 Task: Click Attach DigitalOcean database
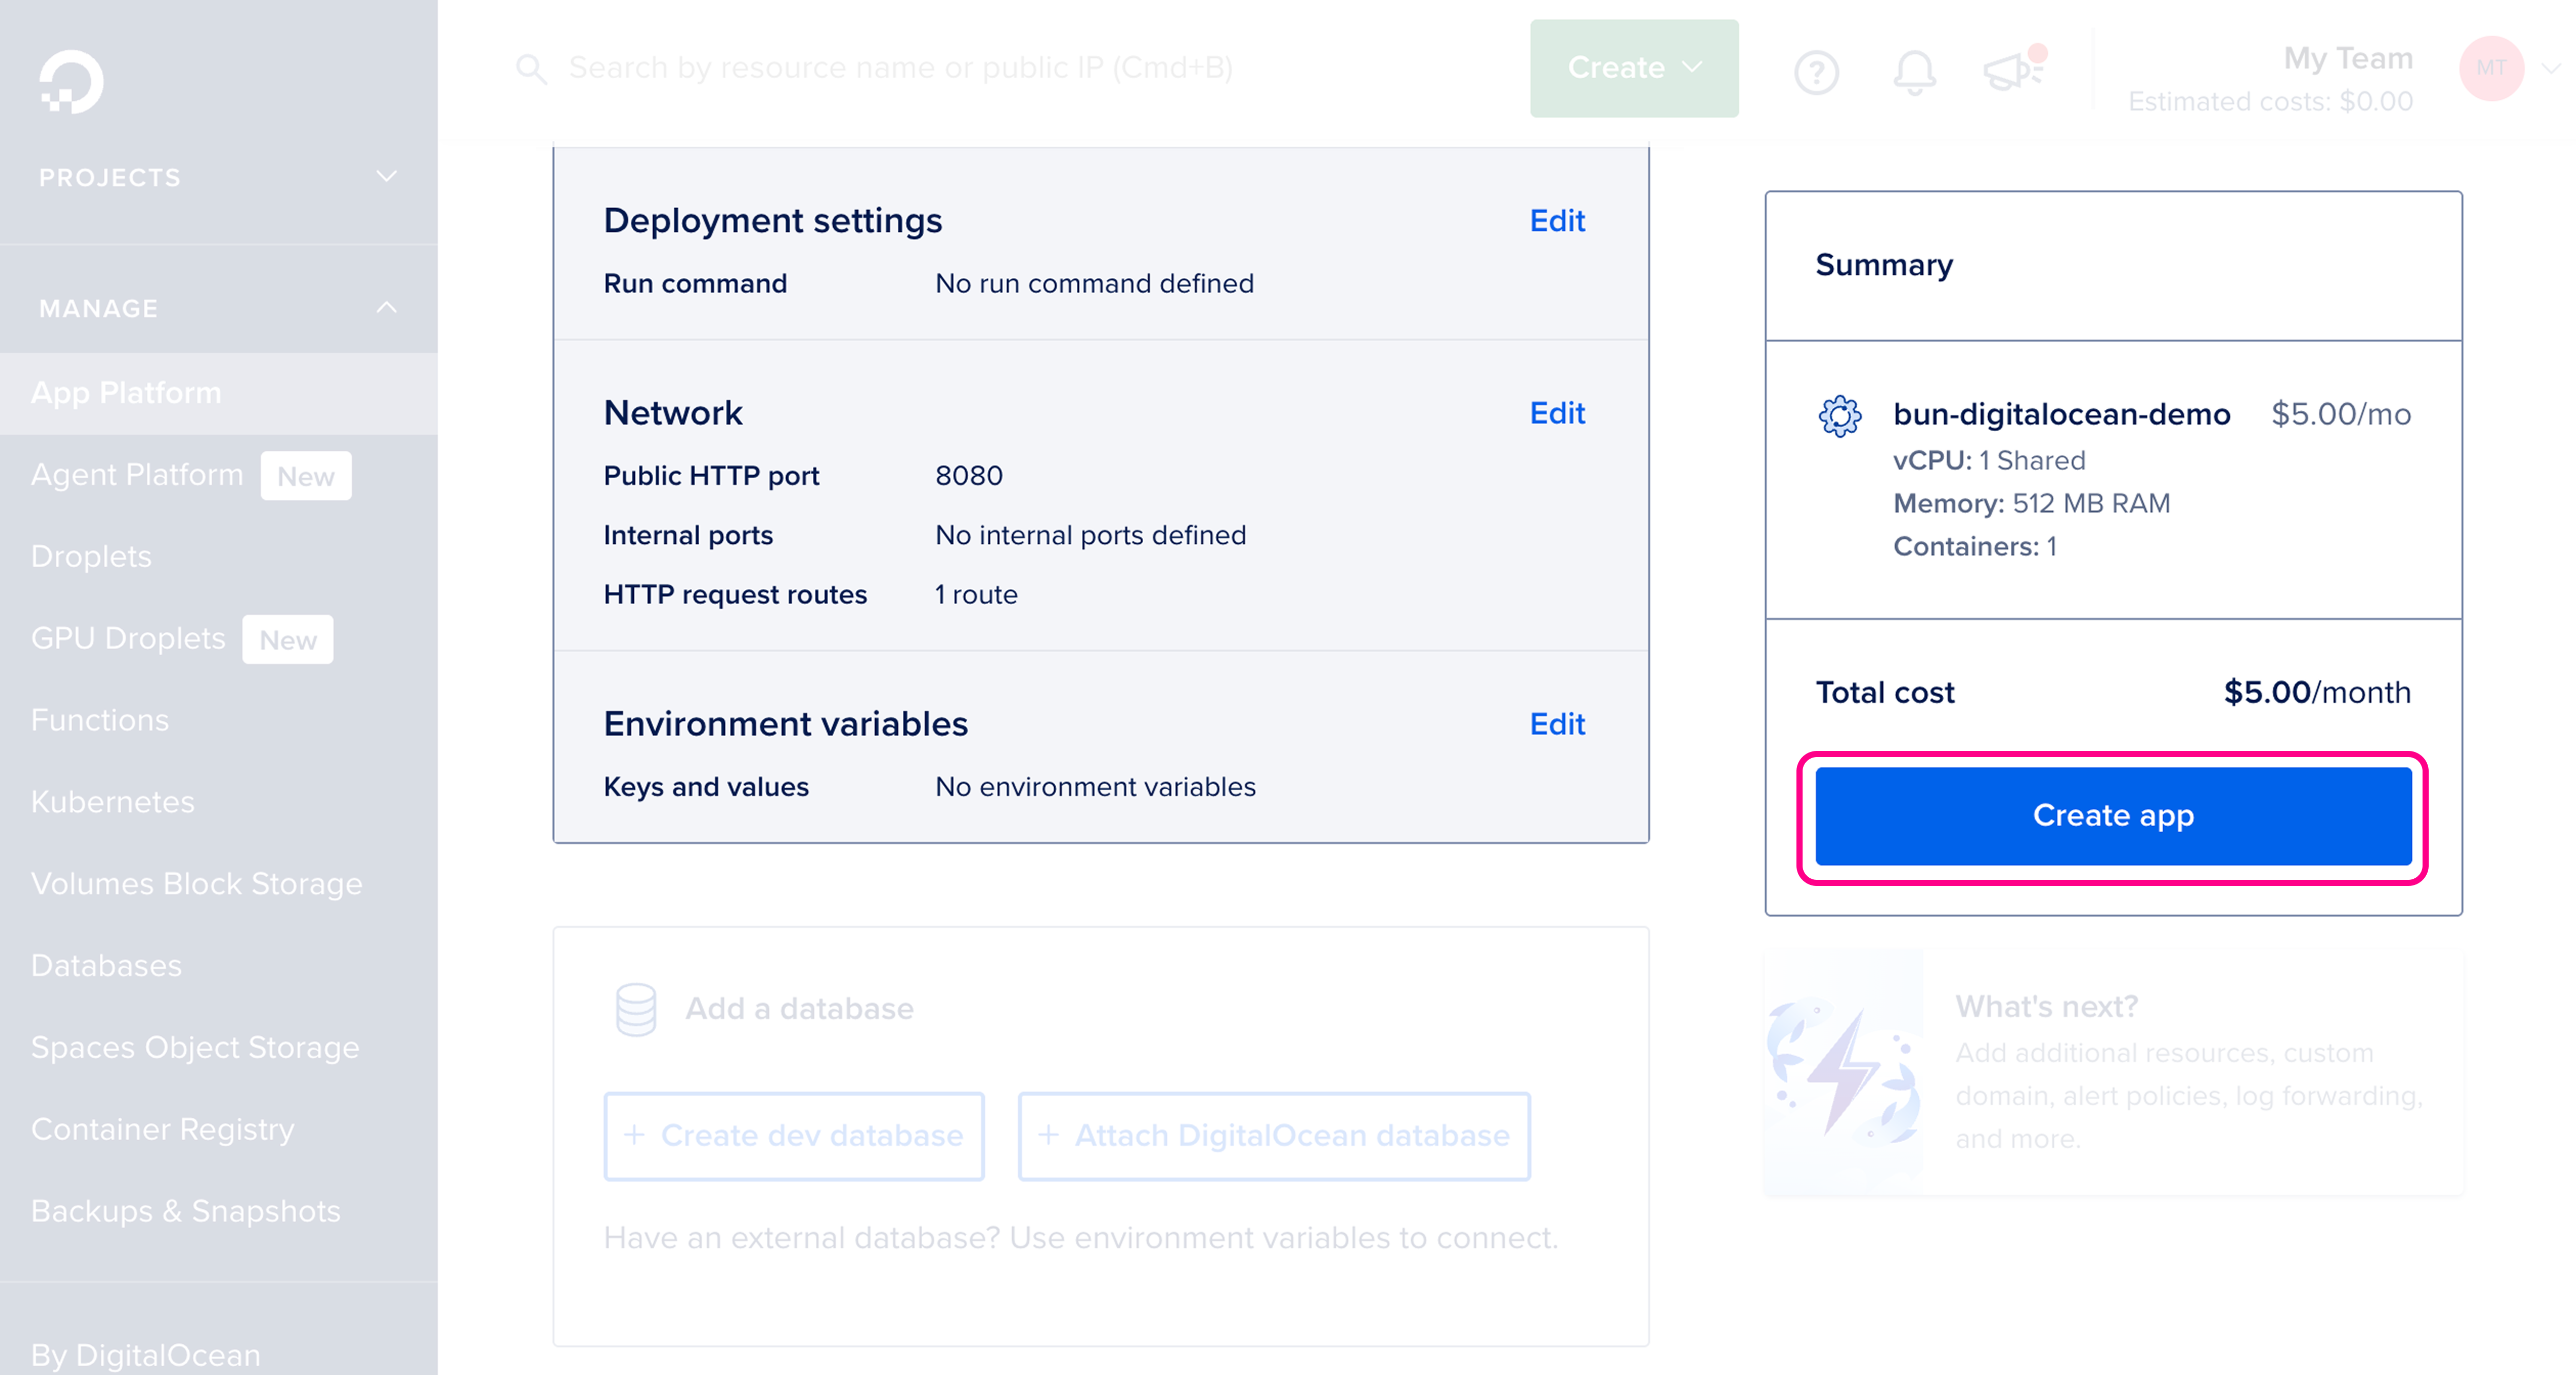pyautogui.click(x=1274, y=1135)
